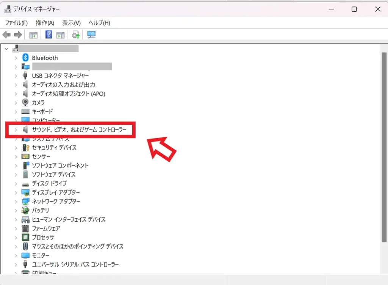Click the icon for ソフトウェア デバイス
Screen dimensions: 388x285
(25, 174)
